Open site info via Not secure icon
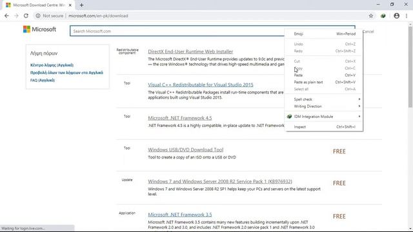The image size is (413, 232). click(38, 15)
